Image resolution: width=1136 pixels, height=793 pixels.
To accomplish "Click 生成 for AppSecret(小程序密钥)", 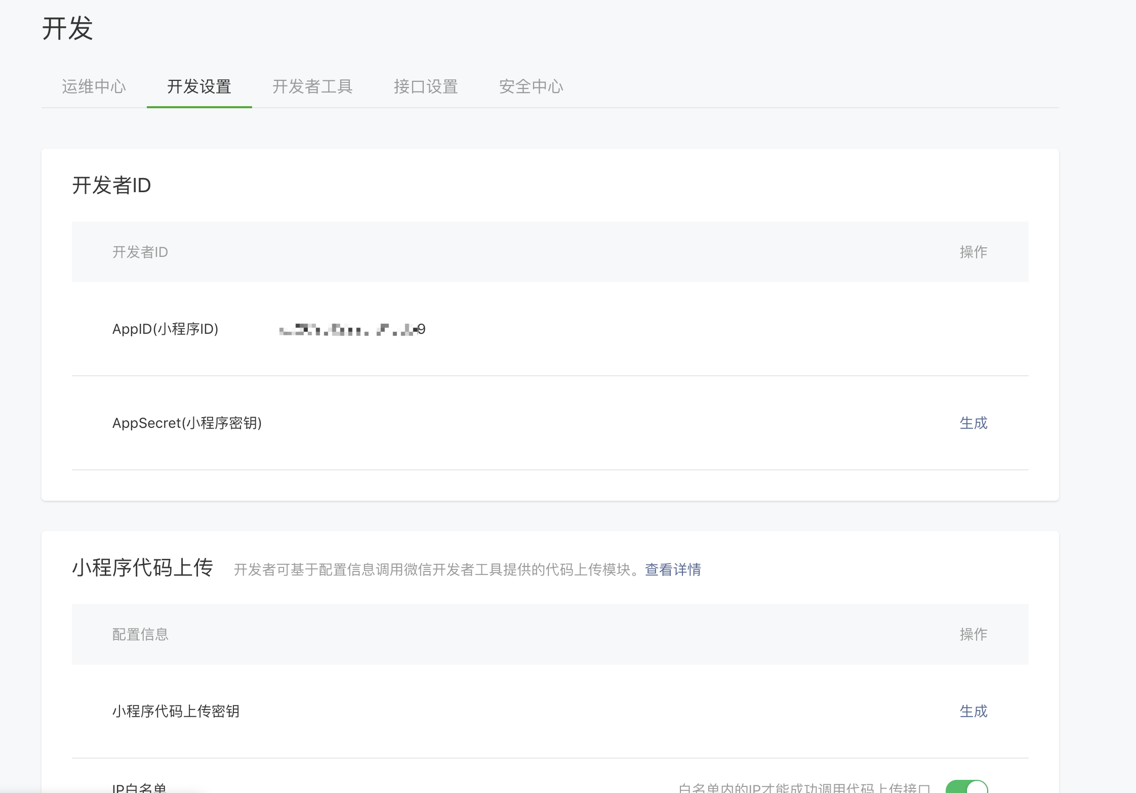I will coord(973,423).
